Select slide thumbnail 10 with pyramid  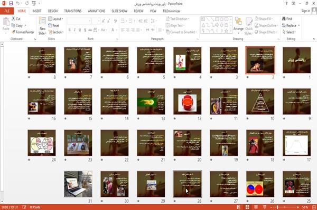click(x=260, y=101)
